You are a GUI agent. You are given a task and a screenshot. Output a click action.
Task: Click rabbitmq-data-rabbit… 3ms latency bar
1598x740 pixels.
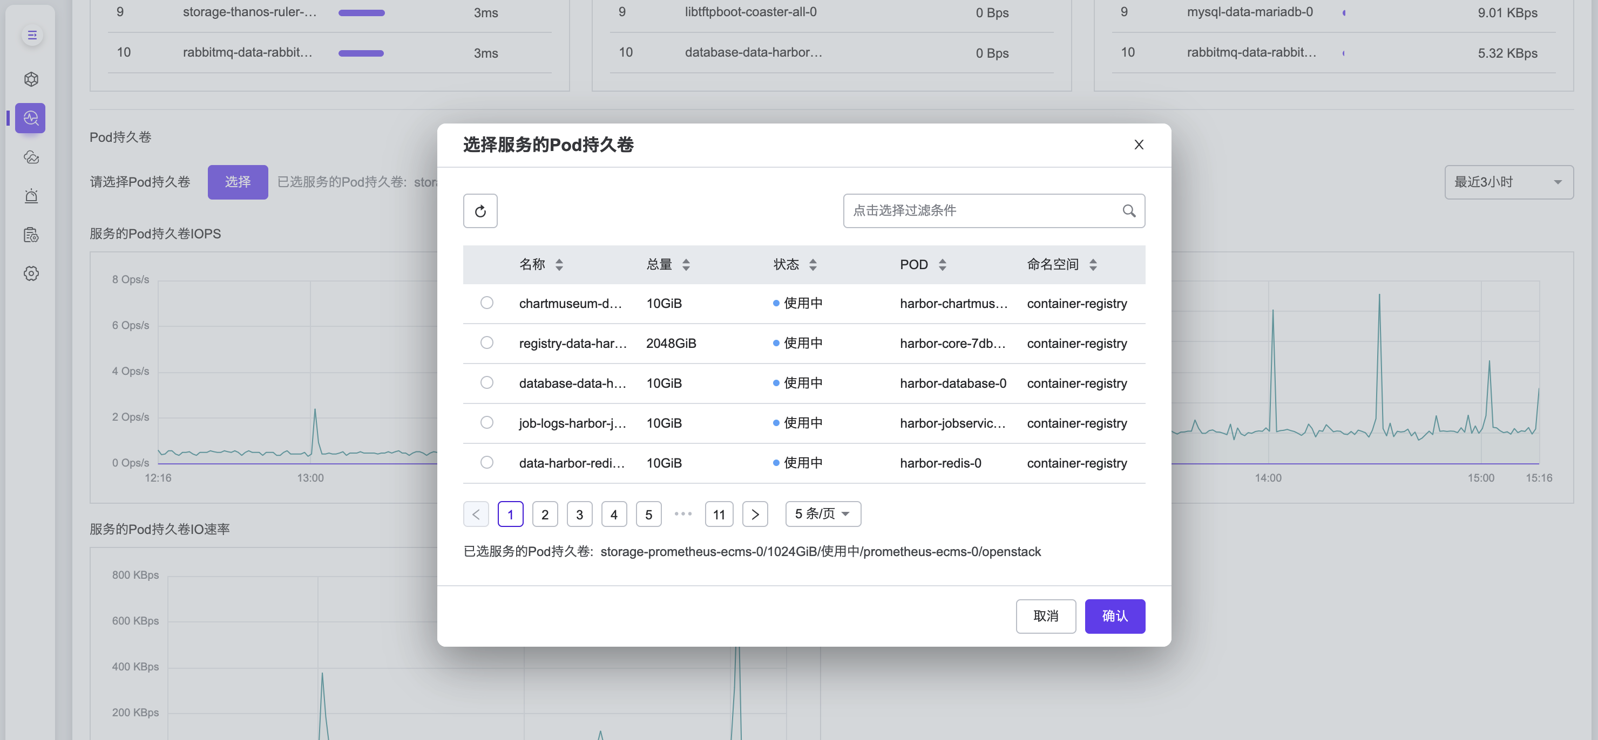361,53
